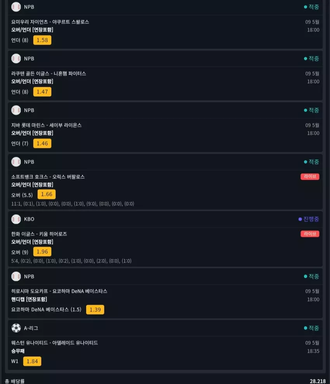Click the baseball icon beside the Yomiuri Giants match
This screenshot has width=330, height=384.
coord(16,7)
